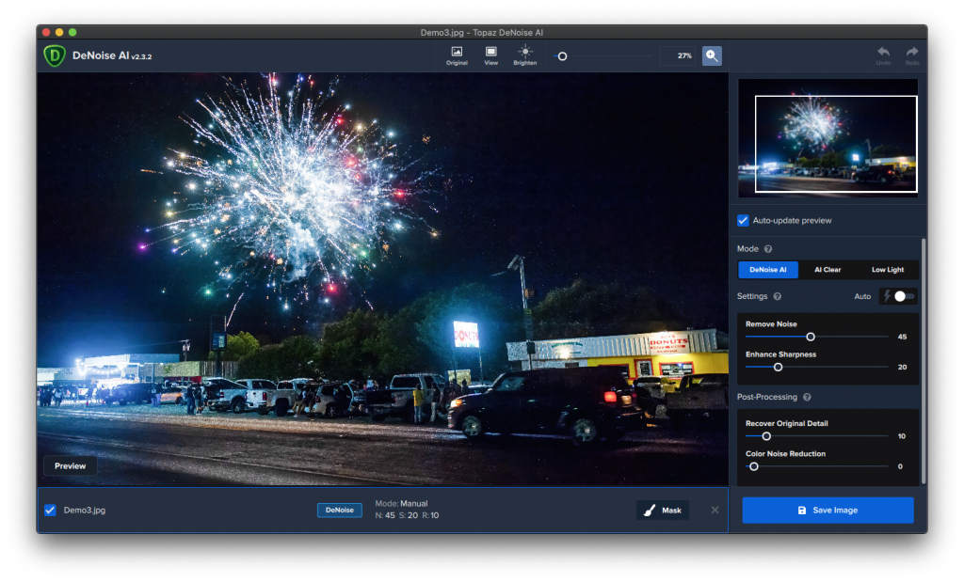The width and height of the screenshot is (964, 582).
Task: Open Settings help question mark
Action: pyautogui.click(x=777, y=296)
